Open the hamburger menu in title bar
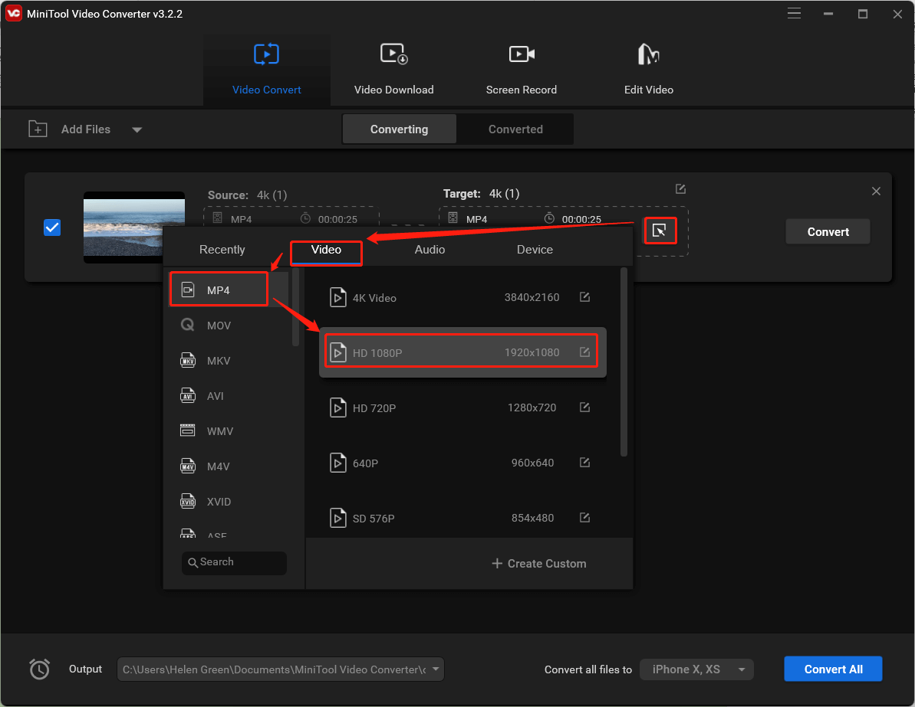 (x=794, y=14)
